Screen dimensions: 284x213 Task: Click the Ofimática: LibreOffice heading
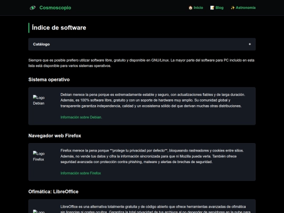(x=54, y=191)
